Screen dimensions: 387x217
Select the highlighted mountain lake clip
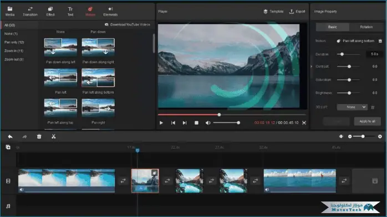point(145,181)
